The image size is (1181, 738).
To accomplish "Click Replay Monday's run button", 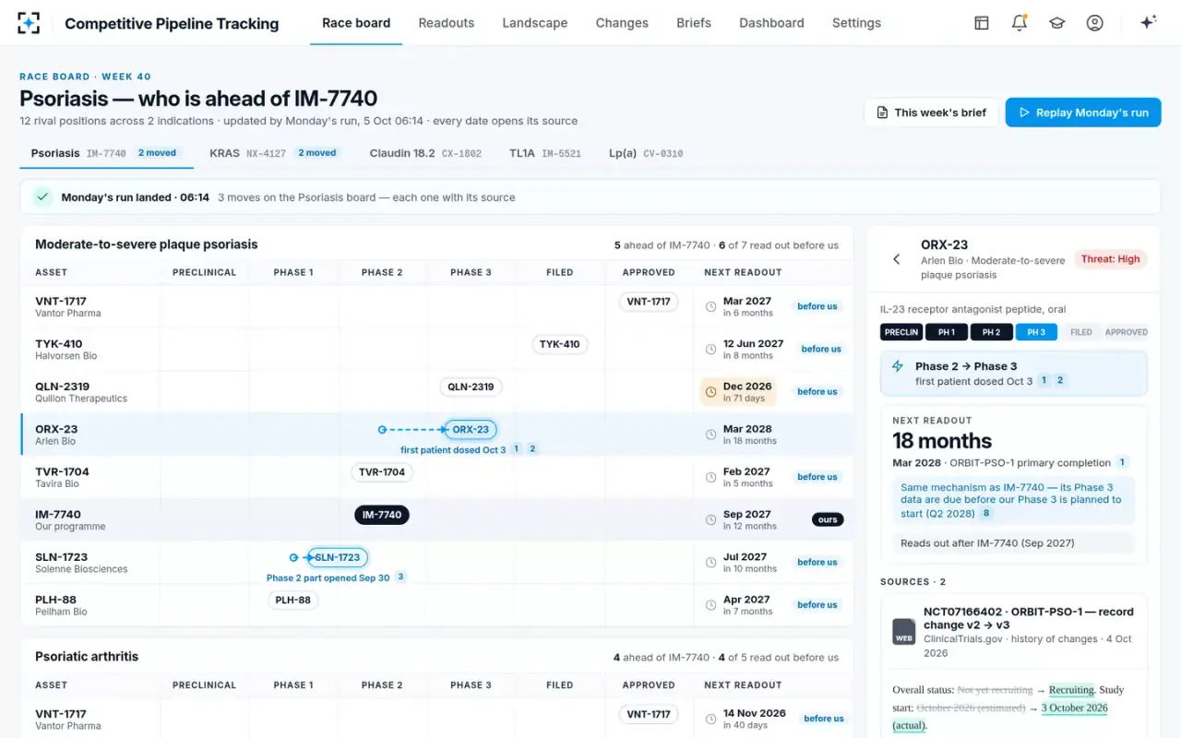I will click(1083, 113).
